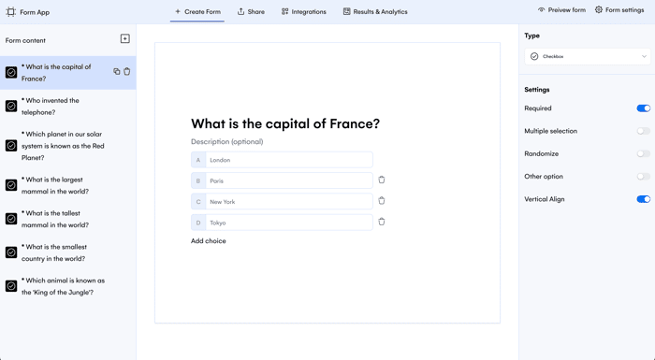The width and height of the screenshot is (655, 360).
Task: Remove the New York choice
Action: coord(382,201)
